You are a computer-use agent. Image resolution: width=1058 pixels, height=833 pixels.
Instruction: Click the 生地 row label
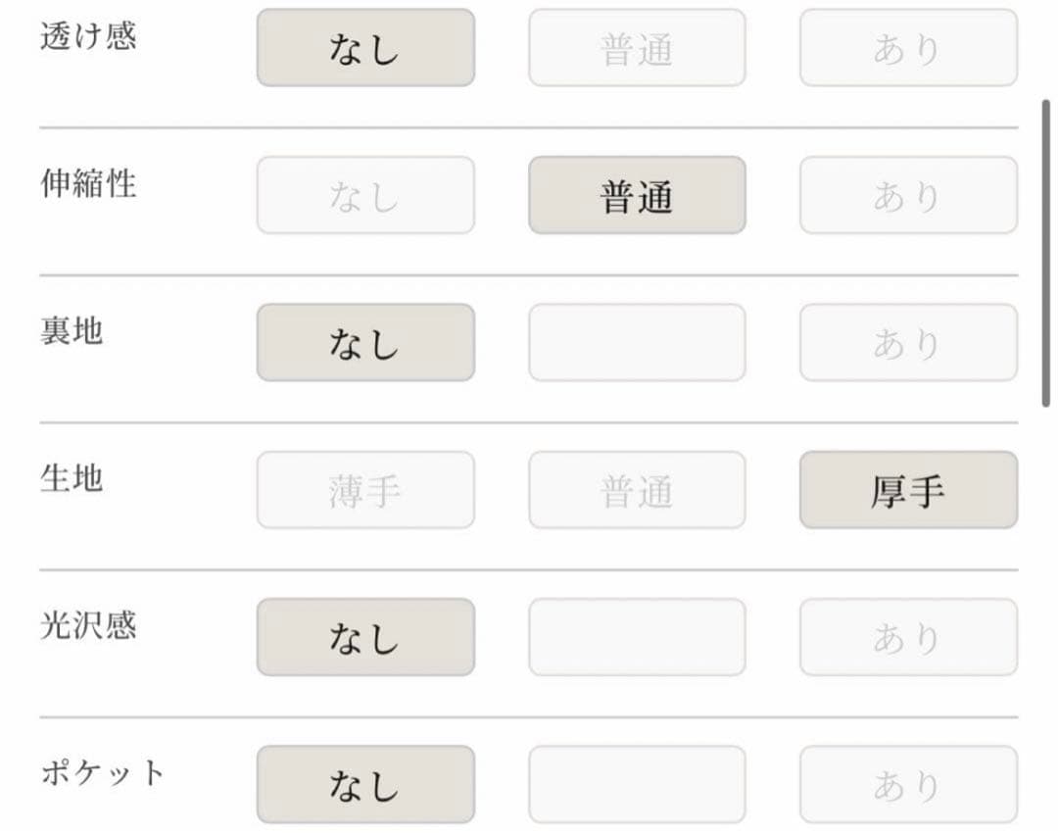tap(72, 478)
